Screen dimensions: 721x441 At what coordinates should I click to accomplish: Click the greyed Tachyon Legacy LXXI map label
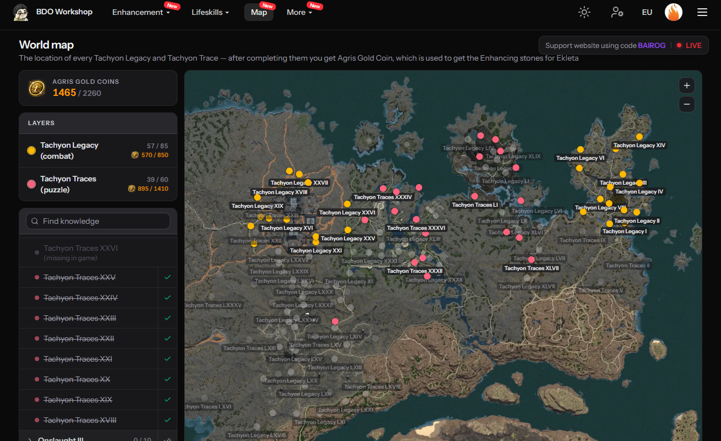[x=346, y=410]
